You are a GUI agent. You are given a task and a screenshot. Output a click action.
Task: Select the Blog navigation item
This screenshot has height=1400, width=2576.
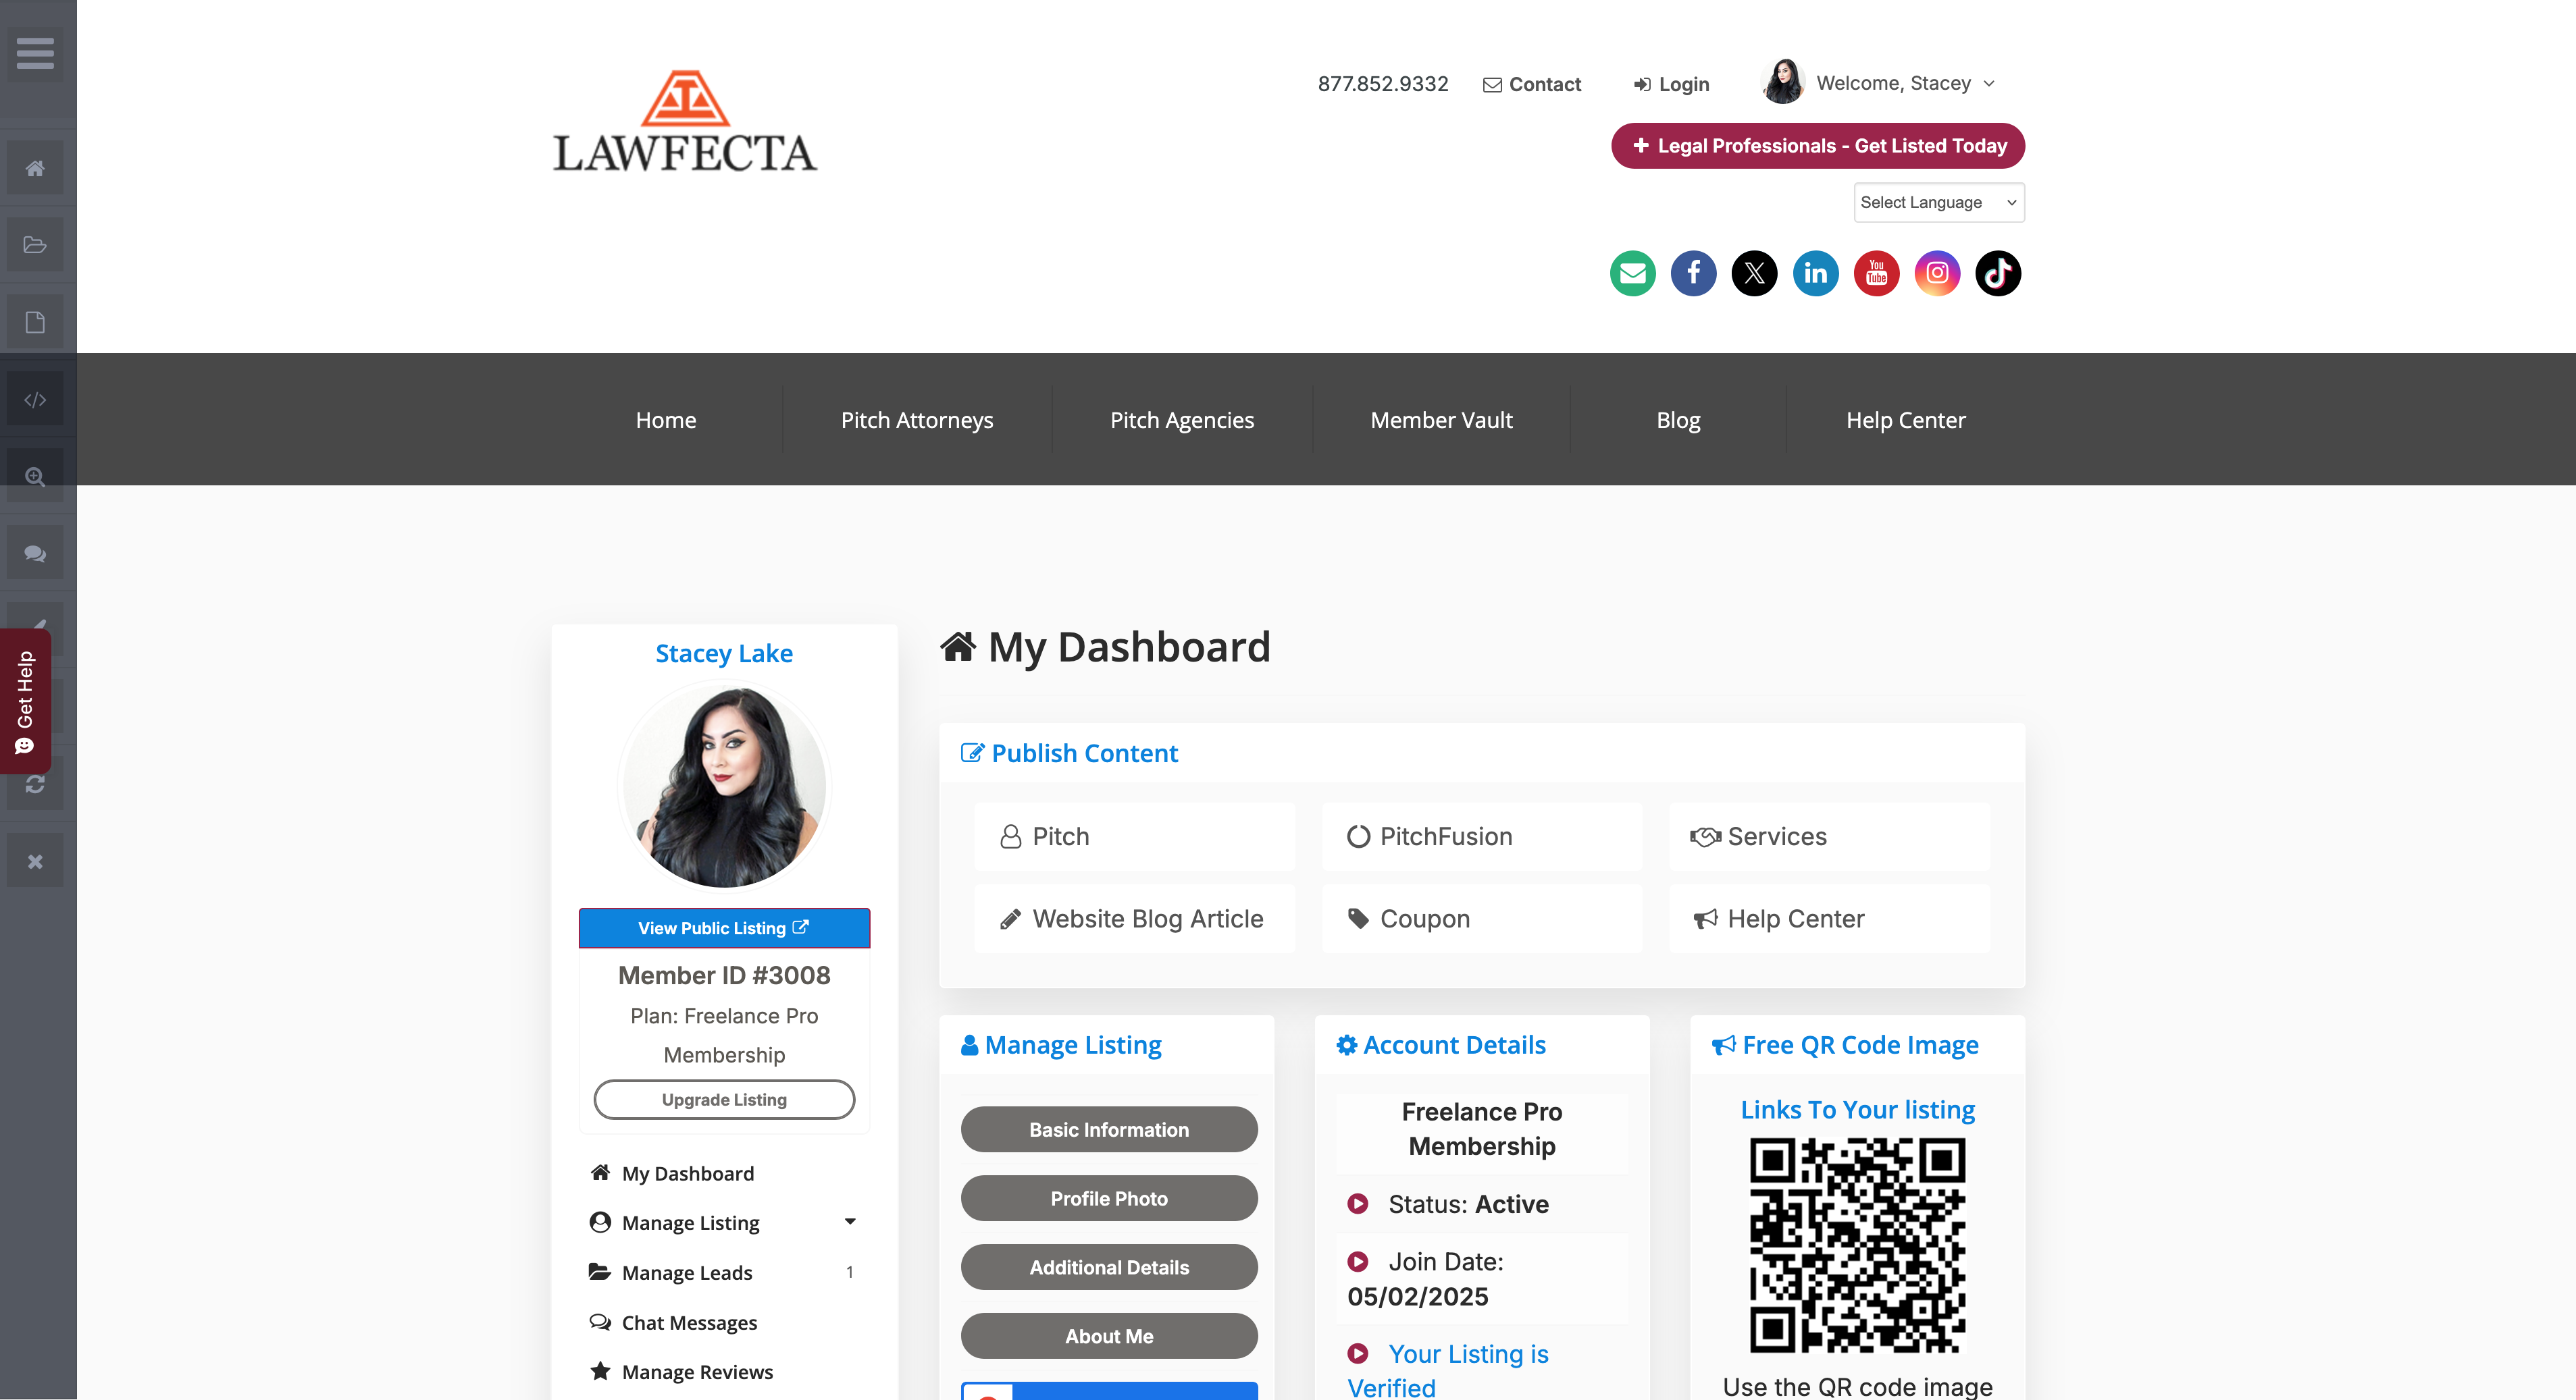[x=1677, y=420]
